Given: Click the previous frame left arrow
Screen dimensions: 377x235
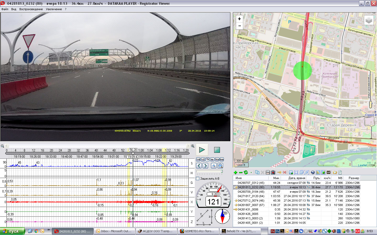Looking at the screenshot, I should click(x=199, y=166).
